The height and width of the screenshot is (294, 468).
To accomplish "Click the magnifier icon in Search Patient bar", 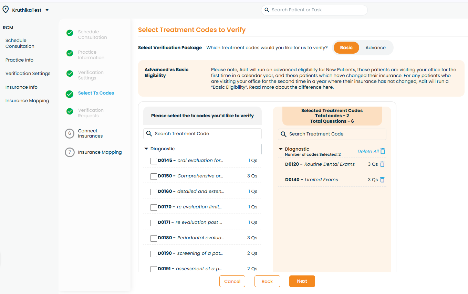I will click(x=267, y=10).
